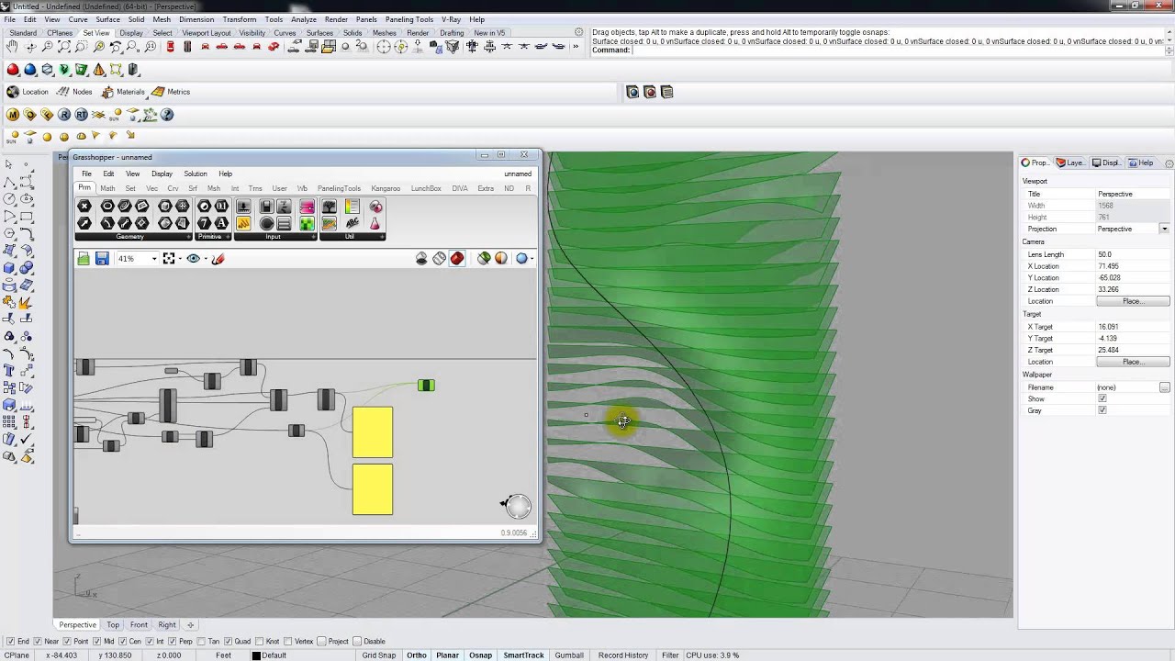The image size is (1175, 661).
Task: Toggle the wallpaper Gray checkbox
Action: pos(1102,410)
